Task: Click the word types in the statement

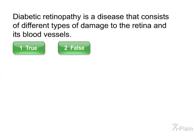Action: pyautogui.click(x=61, y=26)
